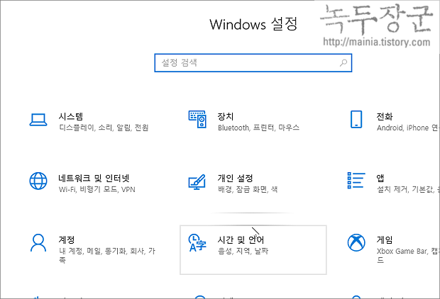The image size is (440, 299).
Task: Click '배경, 잠금 화면, 색' description
Action: coord(248,189)
